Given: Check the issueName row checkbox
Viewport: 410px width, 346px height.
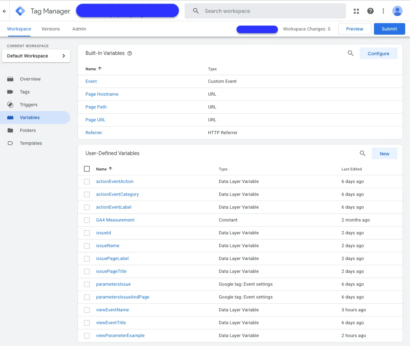Looking at the screenshot, I should click(87, 246).
